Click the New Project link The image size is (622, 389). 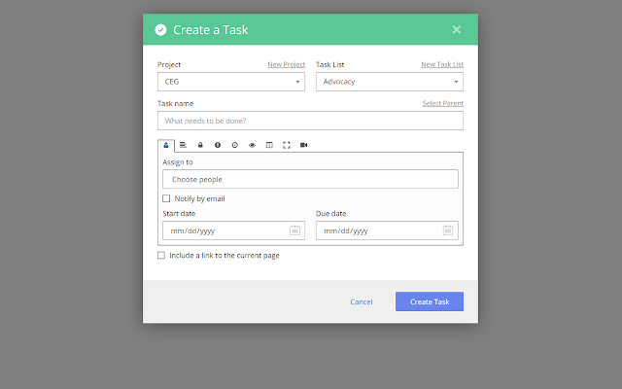(x=287, y=65)
